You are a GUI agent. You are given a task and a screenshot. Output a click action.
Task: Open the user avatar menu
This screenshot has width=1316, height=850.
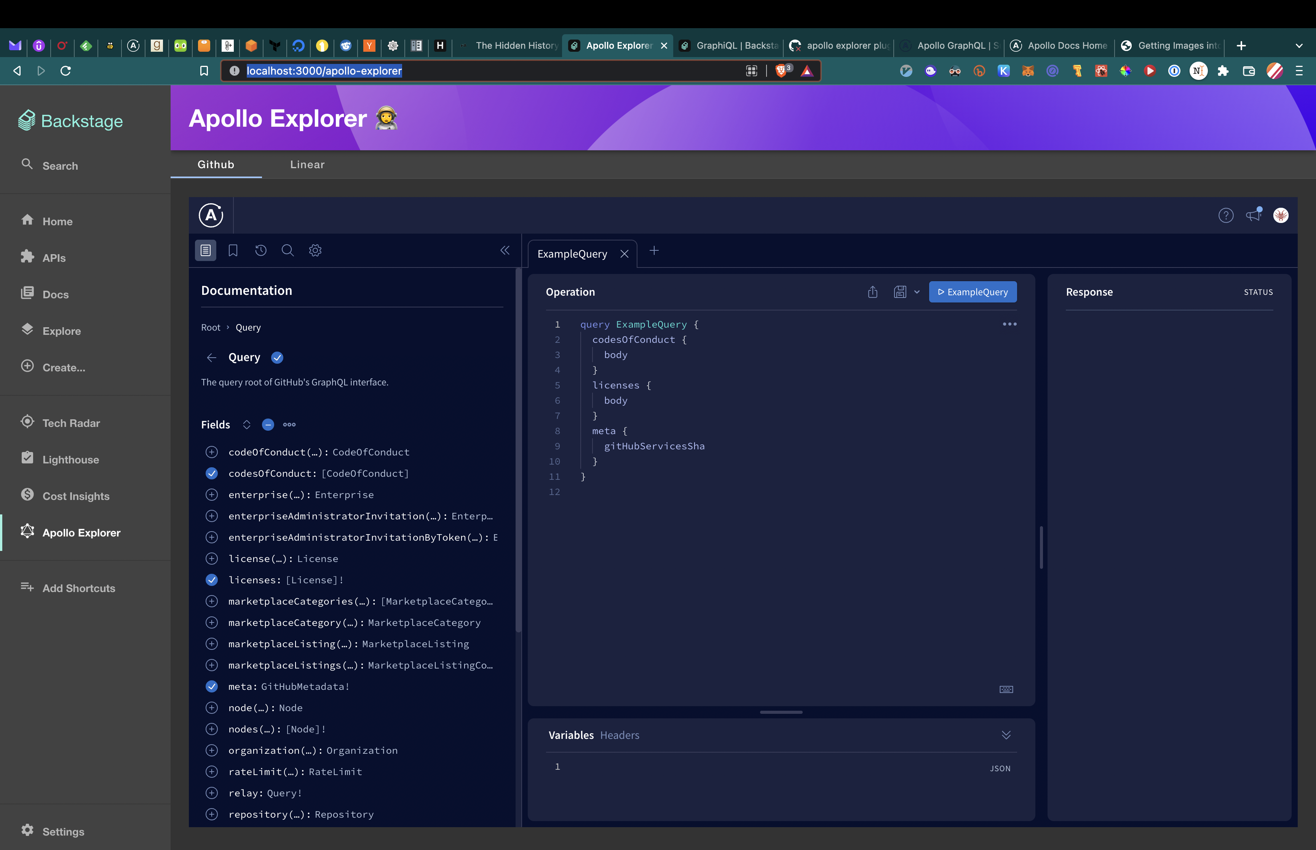1281,215
